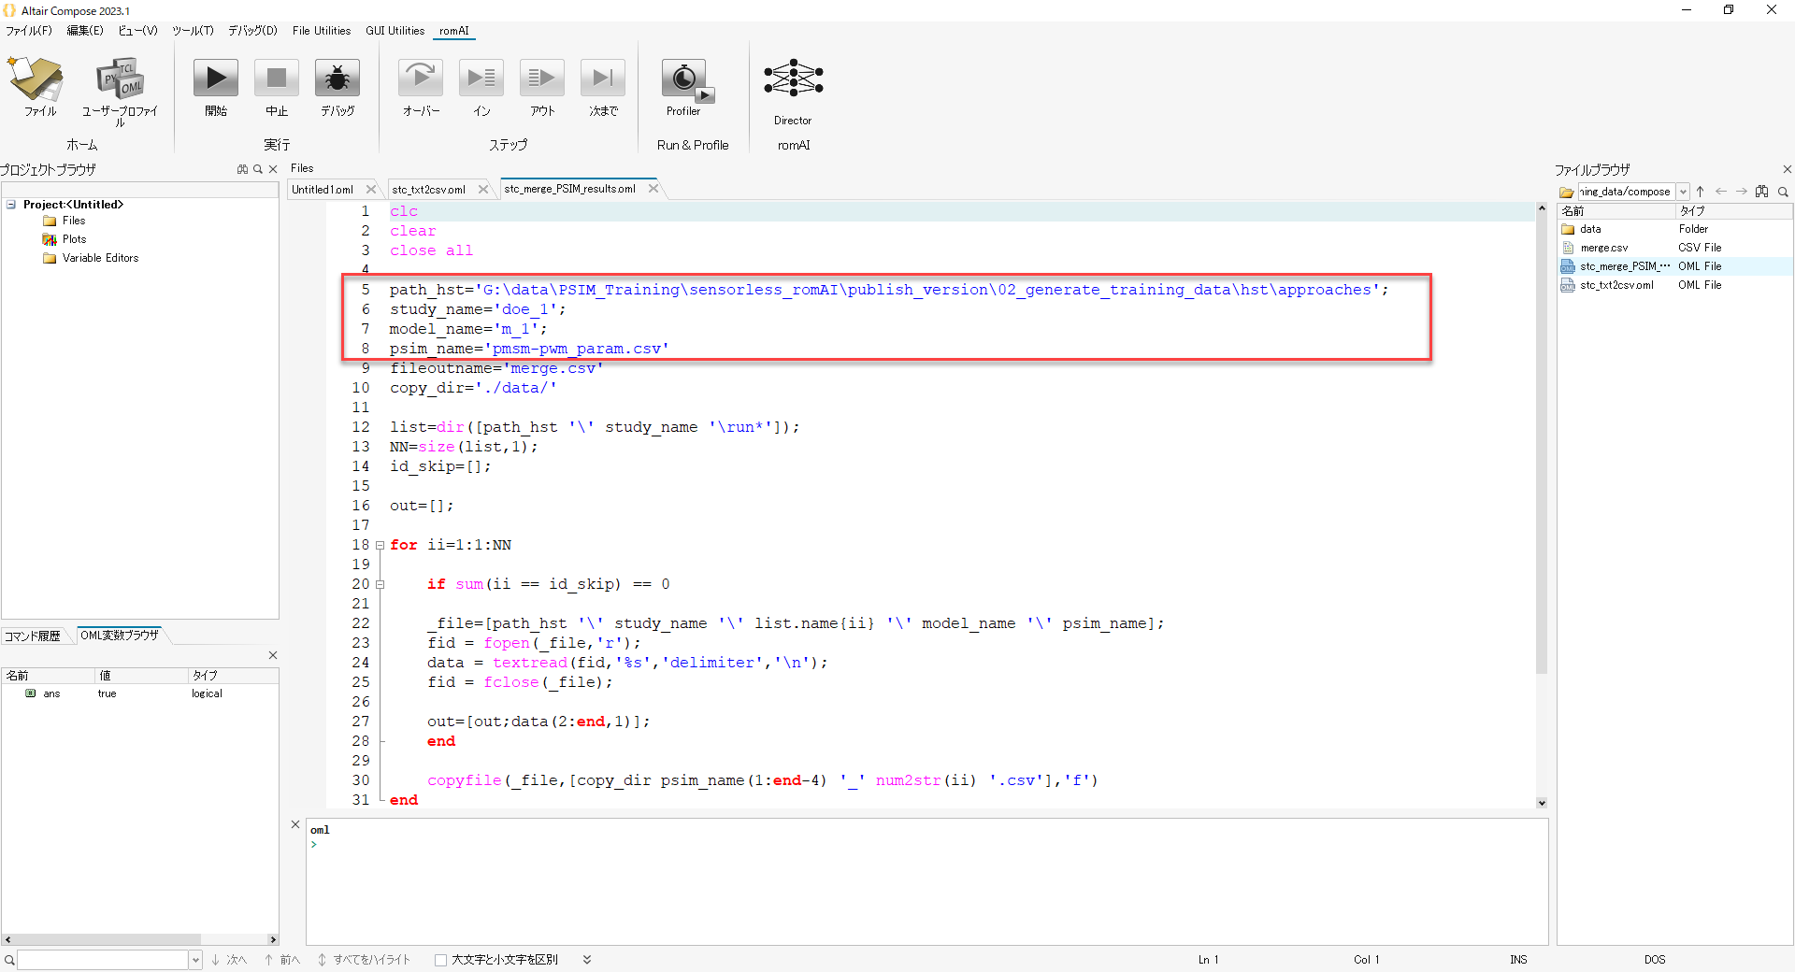Select the Files folder in project tree

[65, 221]
